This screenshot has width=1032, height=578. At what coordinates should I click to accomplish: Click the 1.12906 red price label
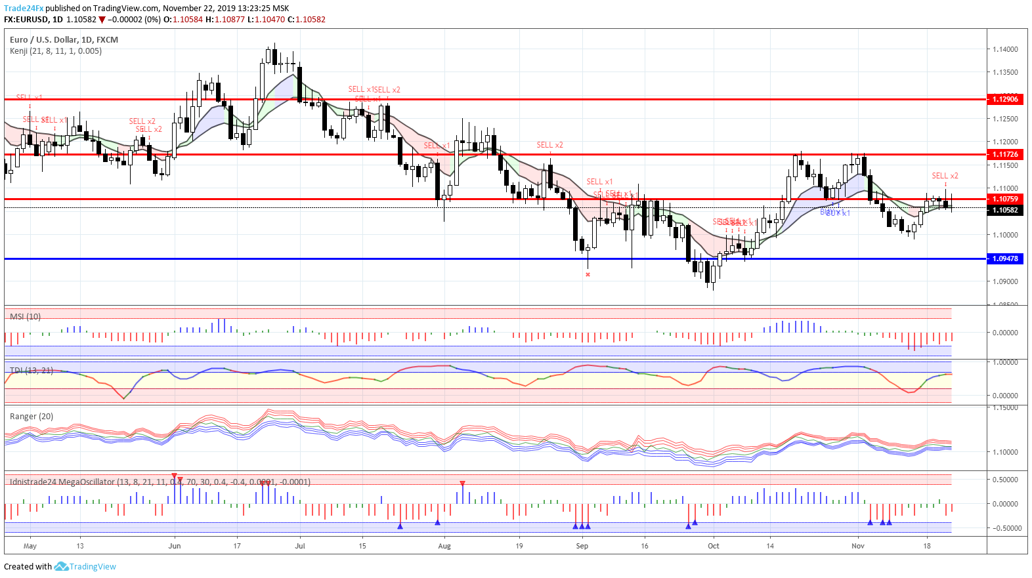coord(1005,99)
